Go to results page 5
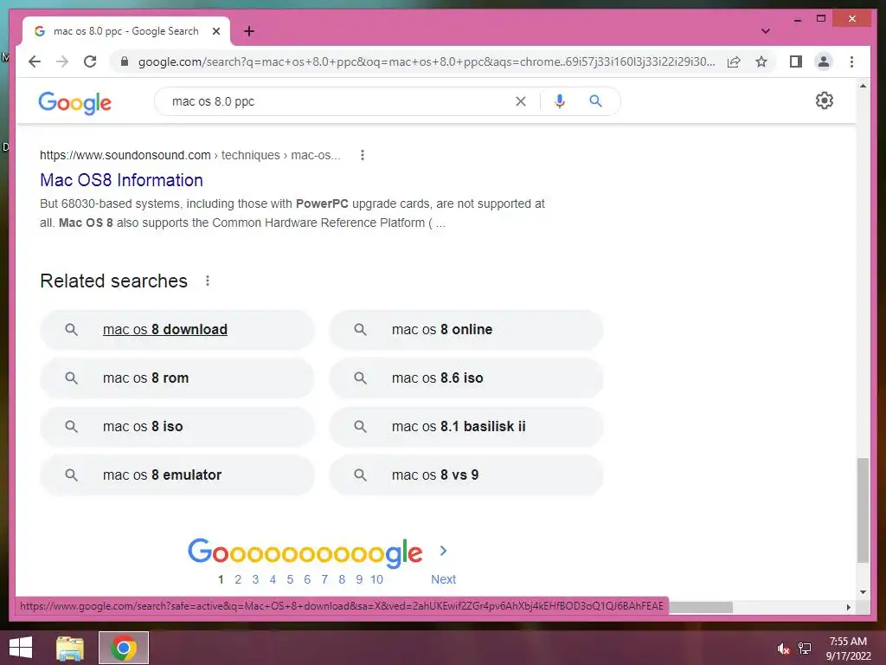The width and height of the screenshot is (886, 665). 290,579
